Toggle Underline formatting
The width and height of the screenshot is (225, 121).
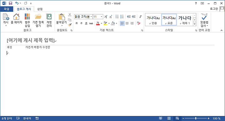[x=86, y=23]
